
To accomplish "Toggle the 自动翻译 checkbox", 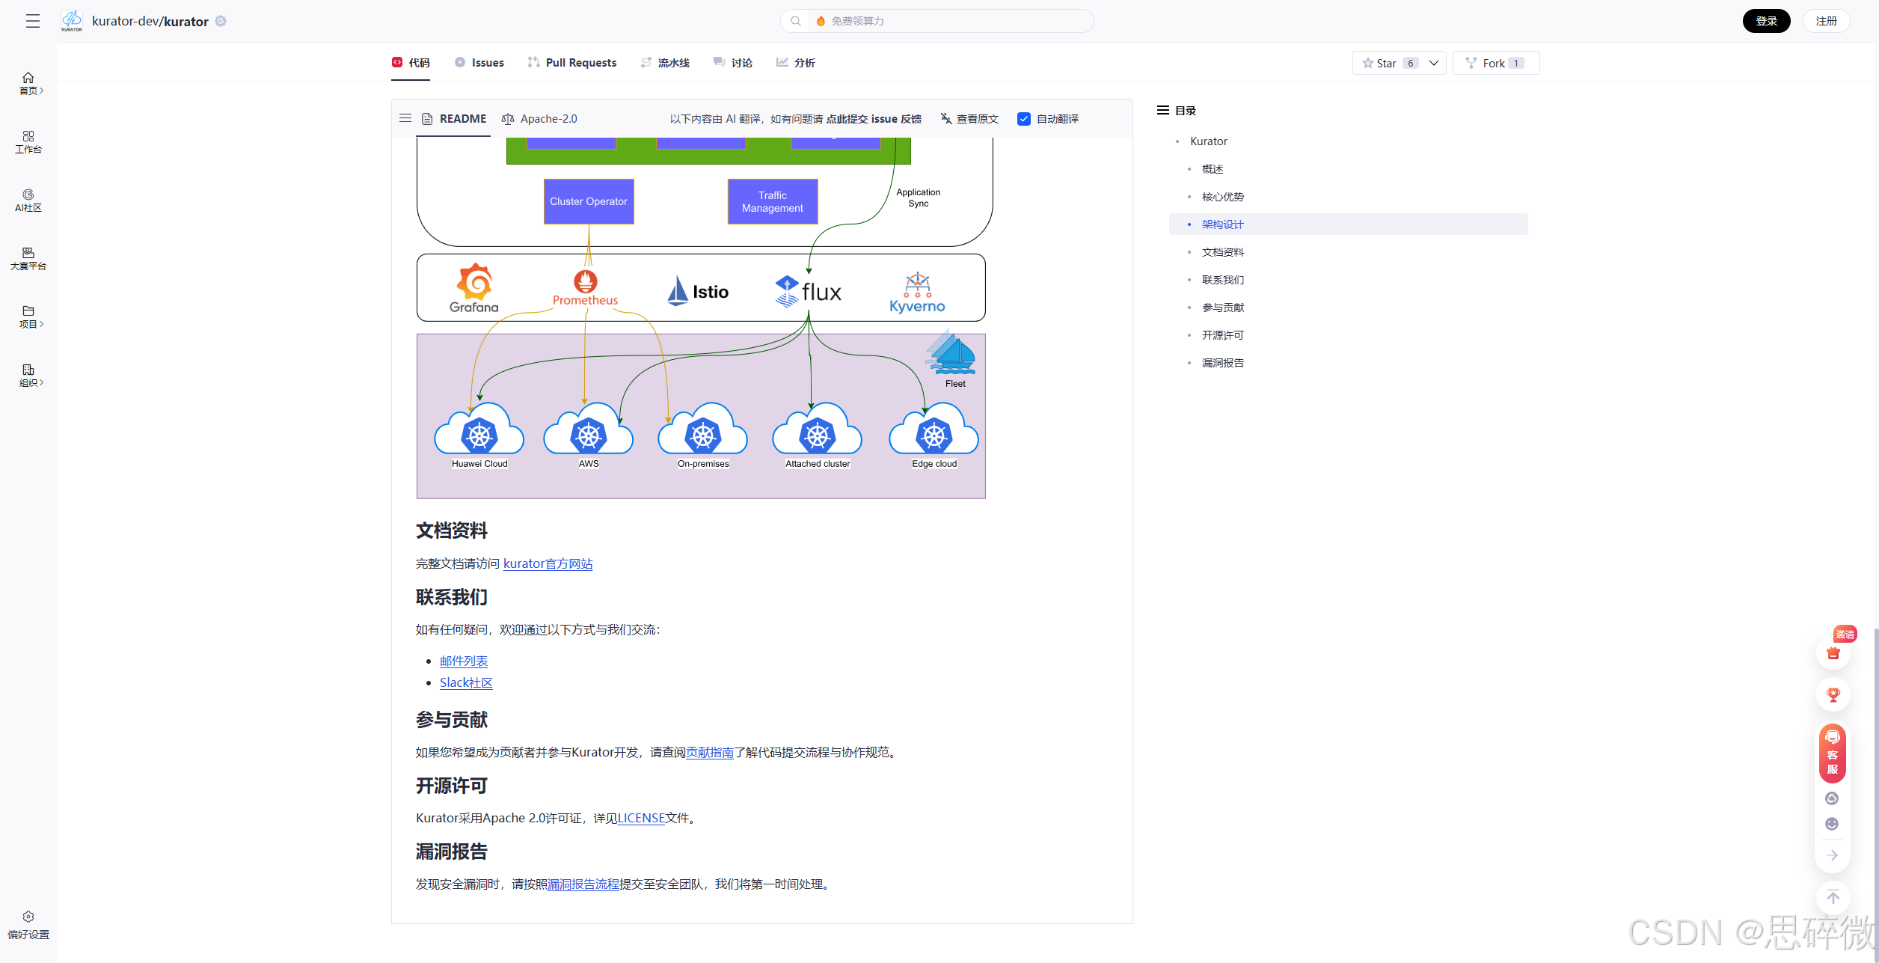I will (1024, 119).
